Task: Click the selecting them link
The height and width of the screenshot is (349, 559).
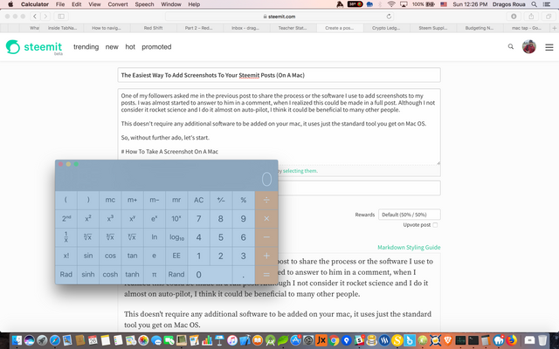Action: [x=300, y=171]
